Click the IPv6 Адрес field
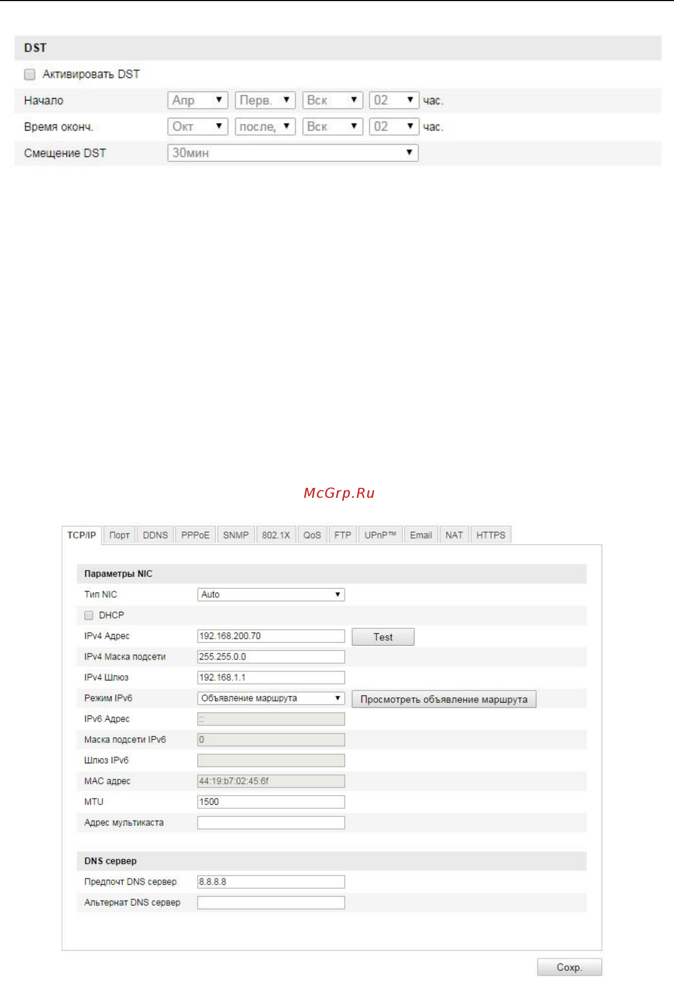 (x=271, y=719)
